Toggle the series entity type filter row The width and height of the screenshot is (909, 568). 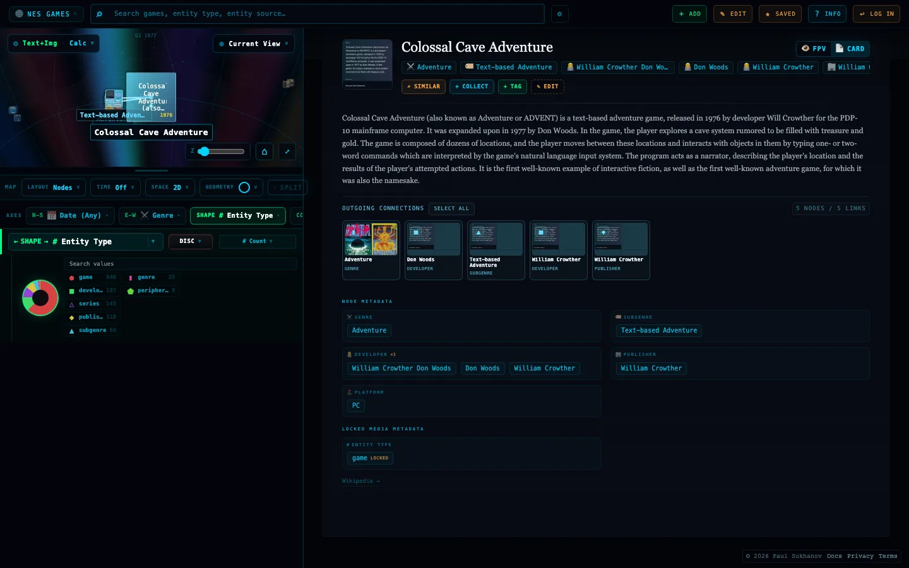tap(93, 304)
